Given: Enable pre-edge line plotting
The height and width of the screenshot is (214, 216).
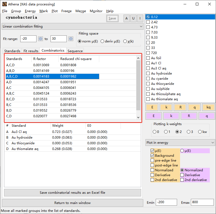Looking at the screenshot, I should (152, 160).
